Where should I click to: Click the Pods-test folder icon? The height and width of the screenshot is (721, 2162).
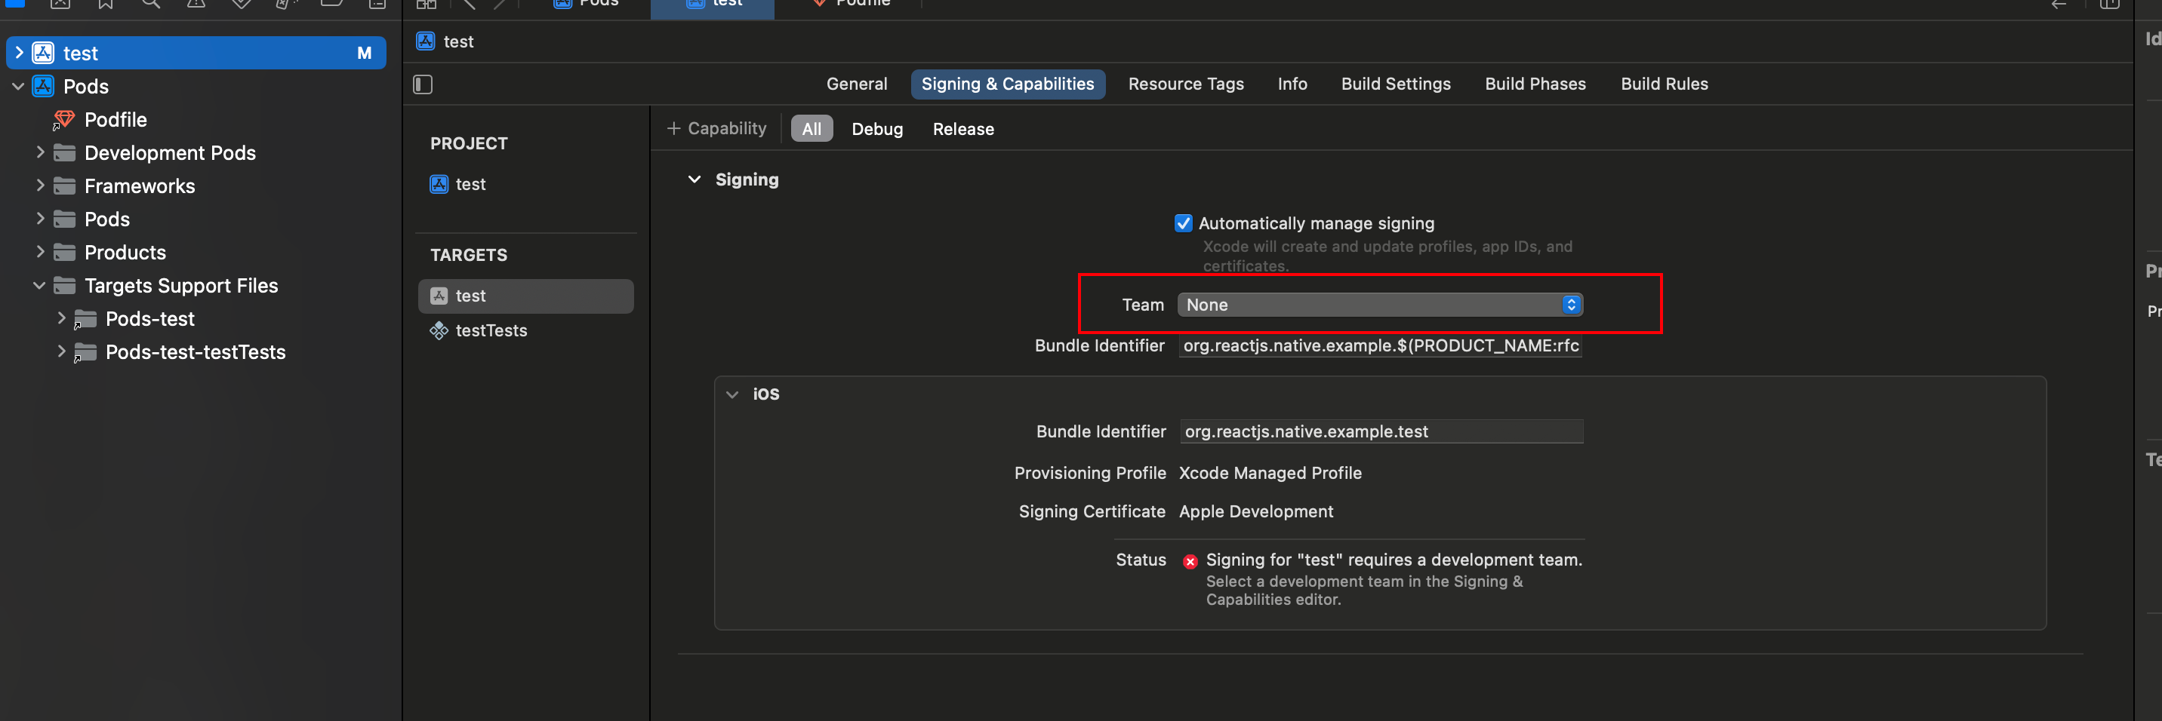click(x=85, y=320)
